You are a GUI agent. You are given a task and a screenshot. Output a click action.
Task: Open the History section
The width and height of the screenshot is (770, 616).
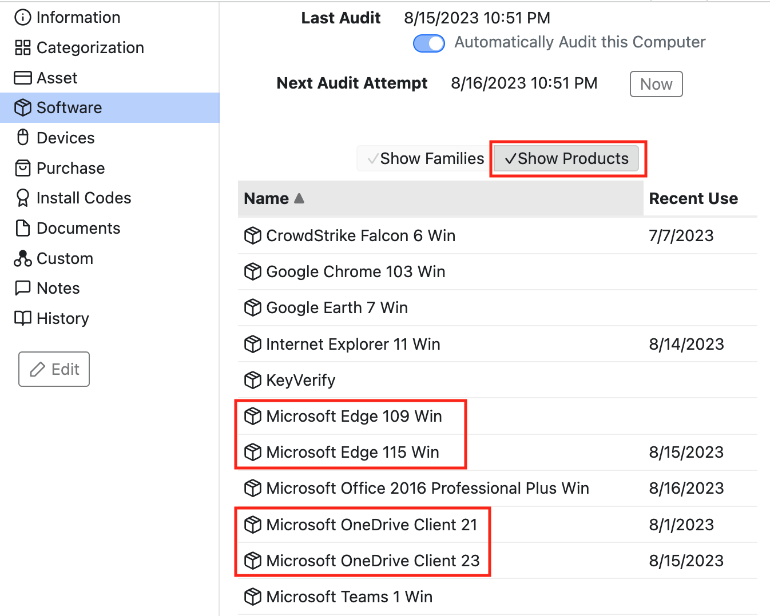coord(110,318)
